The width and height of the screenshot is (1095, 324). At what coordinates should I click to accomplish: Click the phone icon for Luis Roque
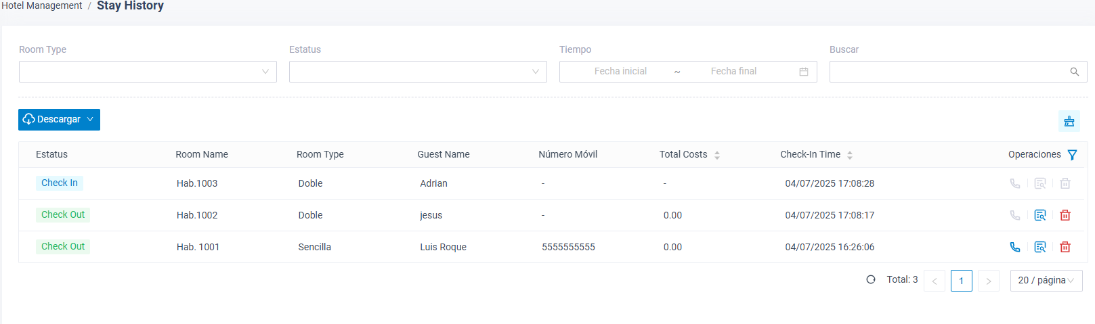[1014, 247]
